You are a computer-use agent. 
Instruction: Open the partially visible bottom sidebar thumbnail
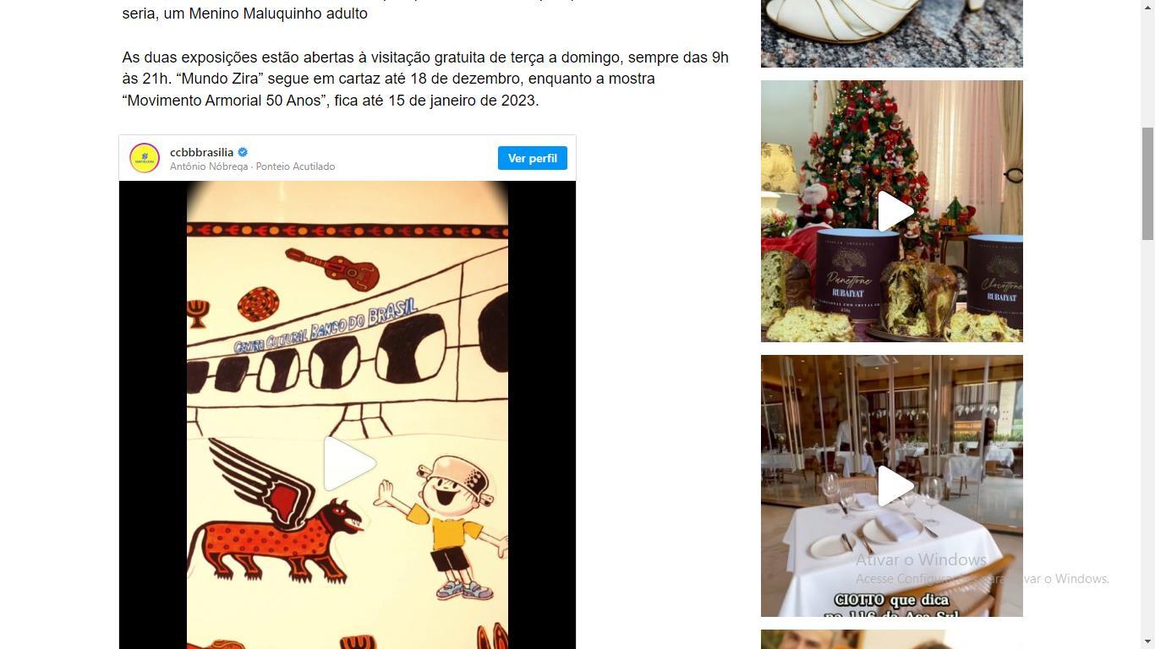(892, 639)
